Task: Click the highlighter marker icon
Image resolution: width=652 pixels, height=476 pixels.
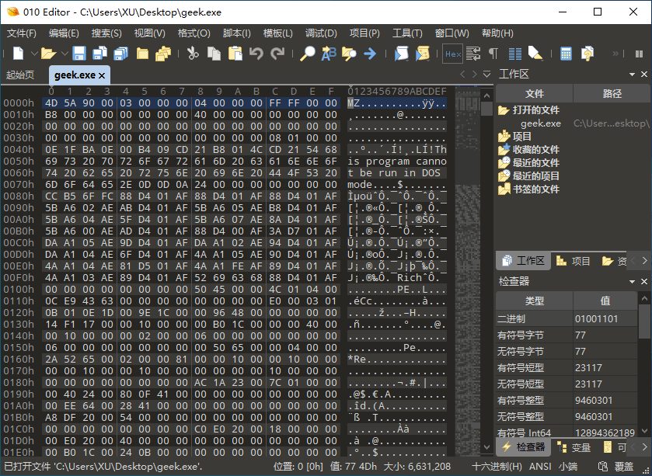Action: click(x=535, y=54)
